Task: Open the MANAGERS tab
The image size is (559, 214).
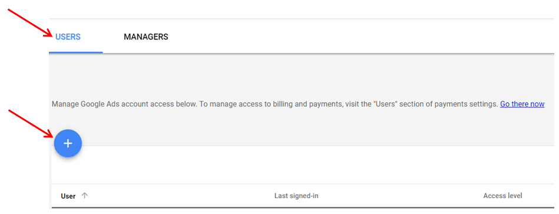Action: click(146, 37)
